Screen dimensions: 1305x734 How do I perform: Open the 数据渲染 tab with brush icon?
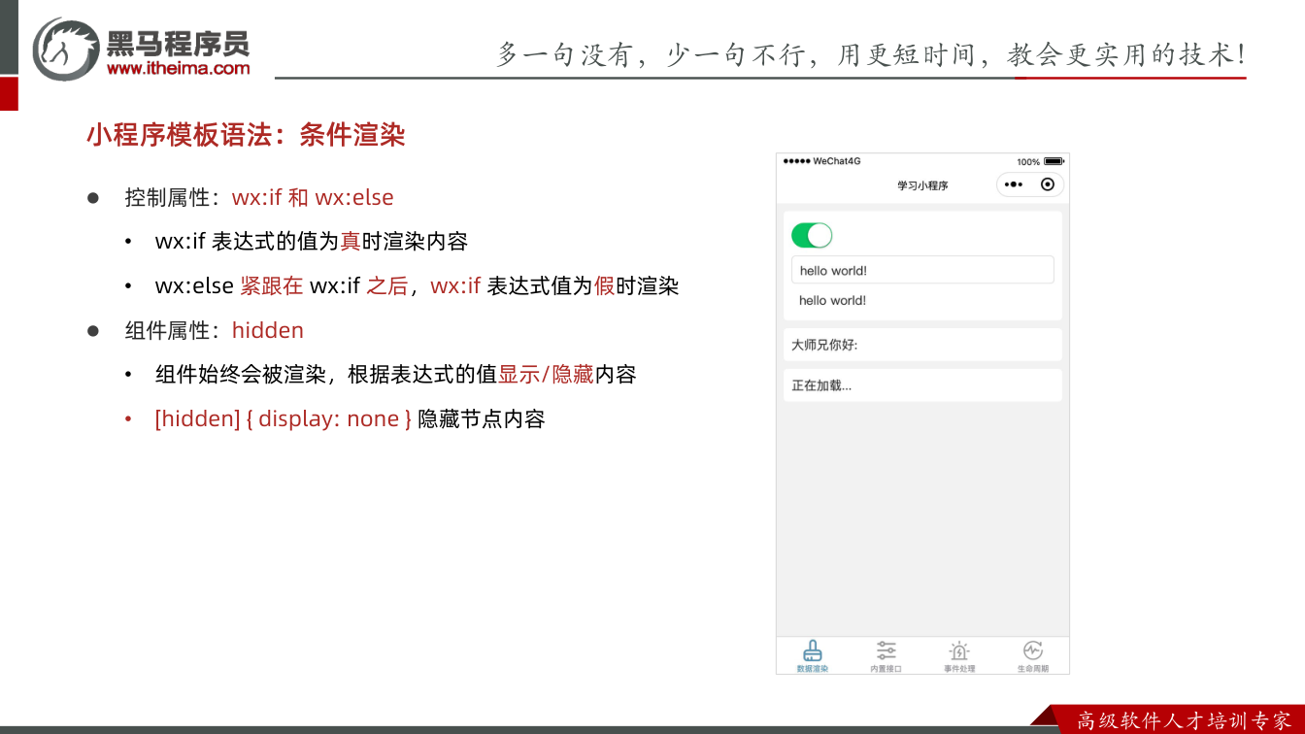click(x=813, y=655)
